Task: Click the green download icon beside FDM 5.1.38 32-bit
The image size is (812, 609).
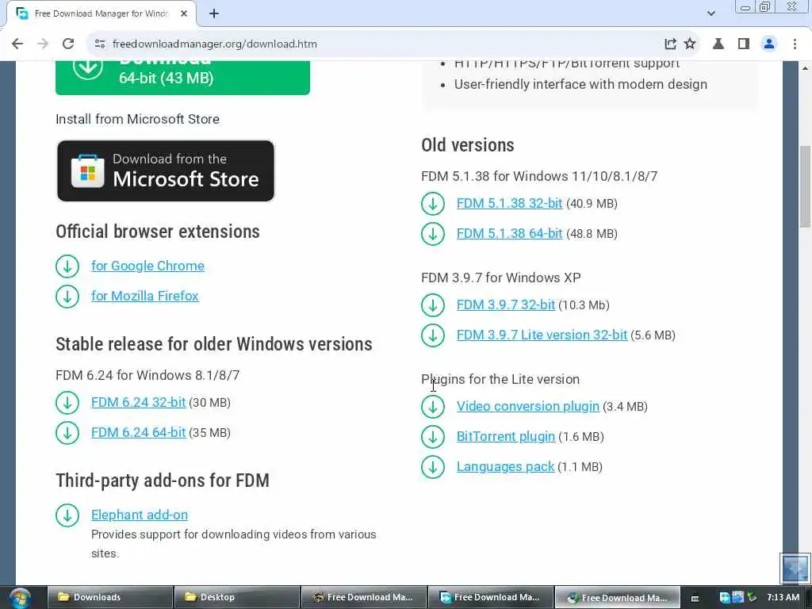Action: click(433, 204)
